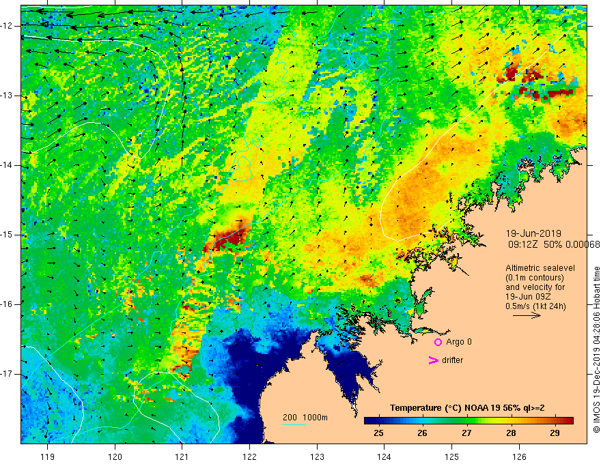
Task: Click longitude axis label 120
Action: [x=115, y=456]
